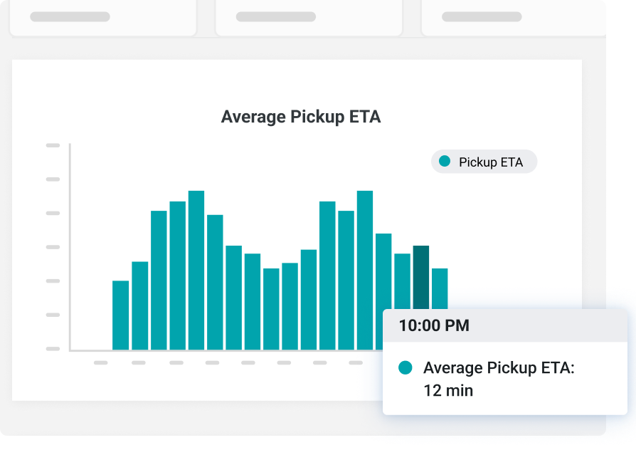Select the Average Pickup ETA chart title
The height and width of the screenshot is (450, 636).
tap(300, 117)
